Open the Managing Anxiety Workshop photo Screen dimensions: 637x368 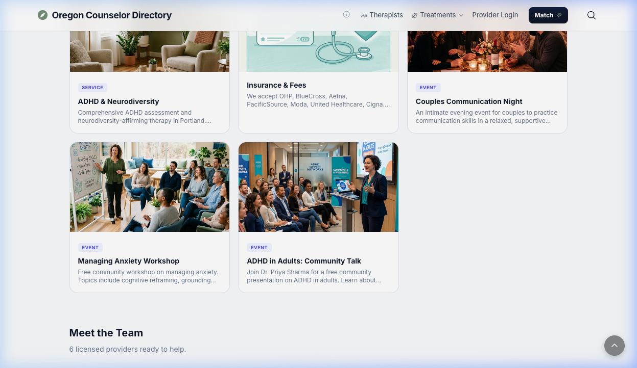pyautogui.click(x=150, y=187)
